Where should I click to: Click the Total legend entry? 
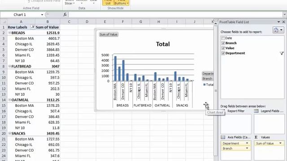pos(209,85)
